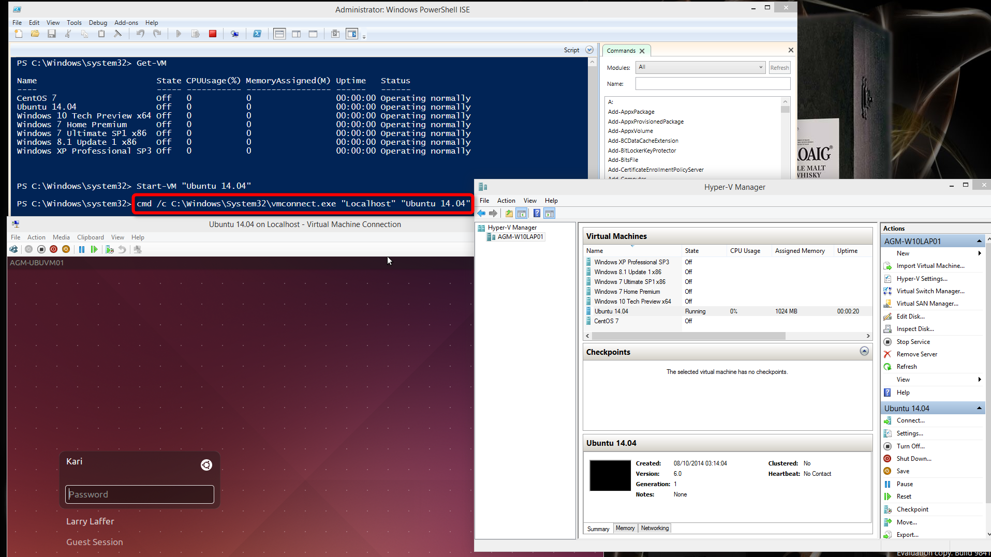Click Hyper-V Settings action

(922, 279)
